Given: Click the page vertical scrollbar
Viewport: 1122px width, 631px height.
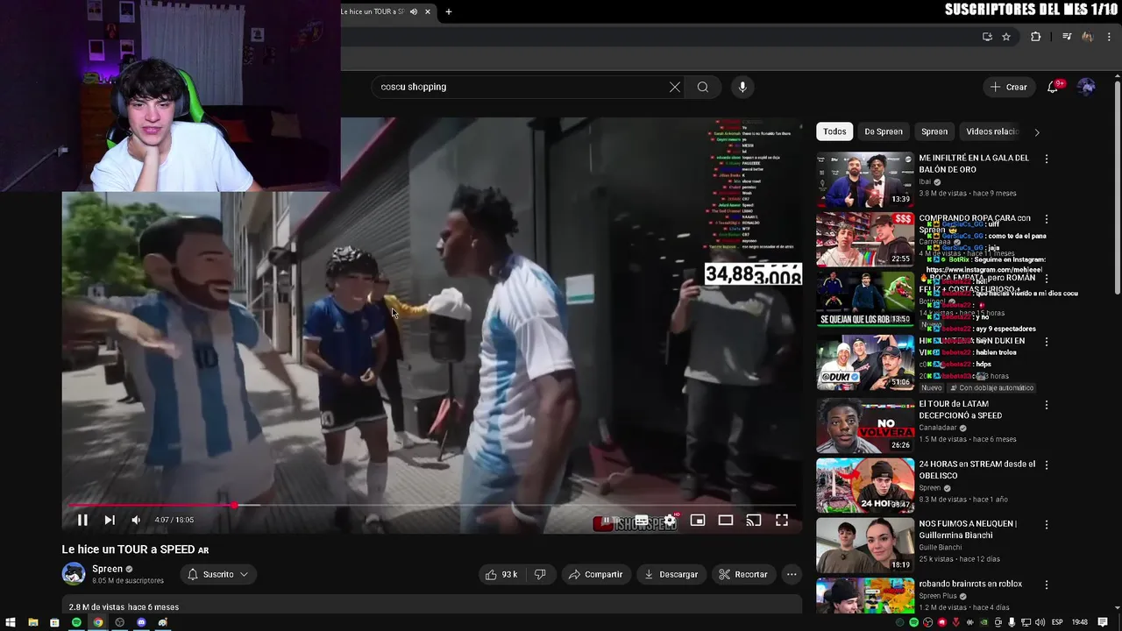Looking at the screenshot, I should pos(1117,188).
